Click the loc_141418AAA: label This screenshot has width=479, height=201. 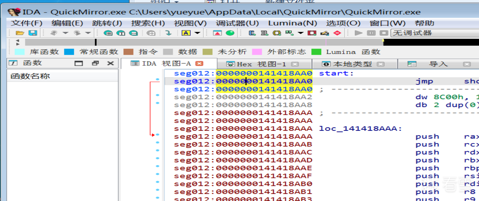(360, 129)
